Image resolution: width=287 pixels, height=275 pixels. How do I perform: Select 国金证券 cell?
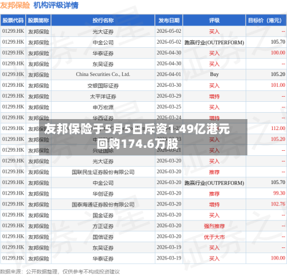coord(103,215)
